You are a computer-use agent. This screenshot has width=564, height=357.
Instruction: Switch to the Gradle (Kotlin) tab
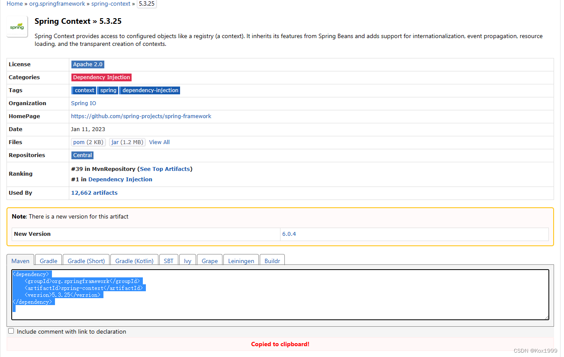[x=134, y=261]
